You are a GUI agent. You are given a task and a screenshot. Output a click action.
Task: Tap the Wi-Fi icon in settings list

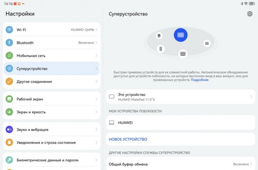[x=9, y=30]
